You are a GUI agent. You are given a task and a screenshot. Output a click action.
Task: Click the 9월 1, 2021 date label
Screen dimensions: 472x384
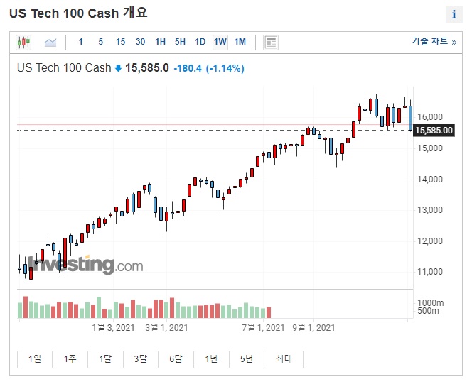(x=313, y=327)
